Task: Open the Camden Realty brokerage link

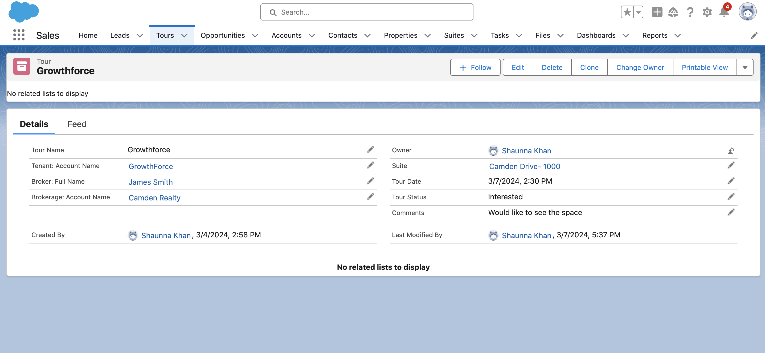Action: point(154,198)
